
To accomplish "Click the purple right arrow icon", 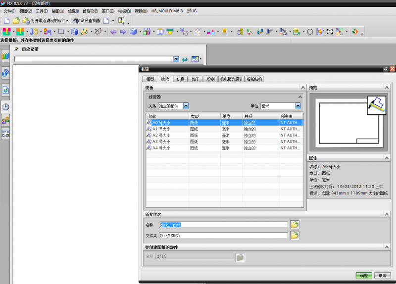I will tap(123, 32).
